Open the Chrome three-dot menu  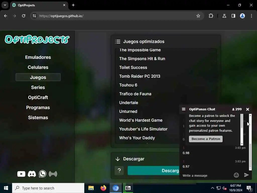pyautogui.click(x=251, y=16)
